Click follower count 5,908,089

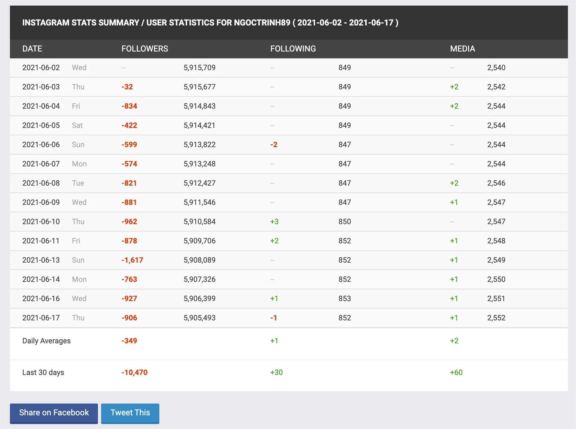pyautogui.click(x=199, y=260)
